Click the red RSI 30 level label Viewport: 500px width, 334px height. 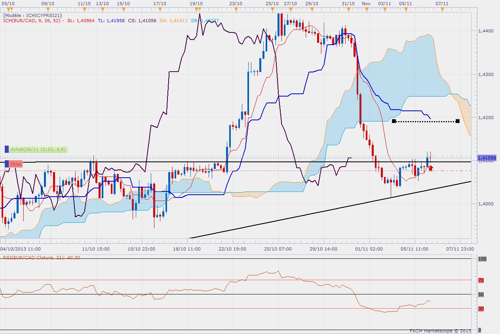tap(481, 309)
